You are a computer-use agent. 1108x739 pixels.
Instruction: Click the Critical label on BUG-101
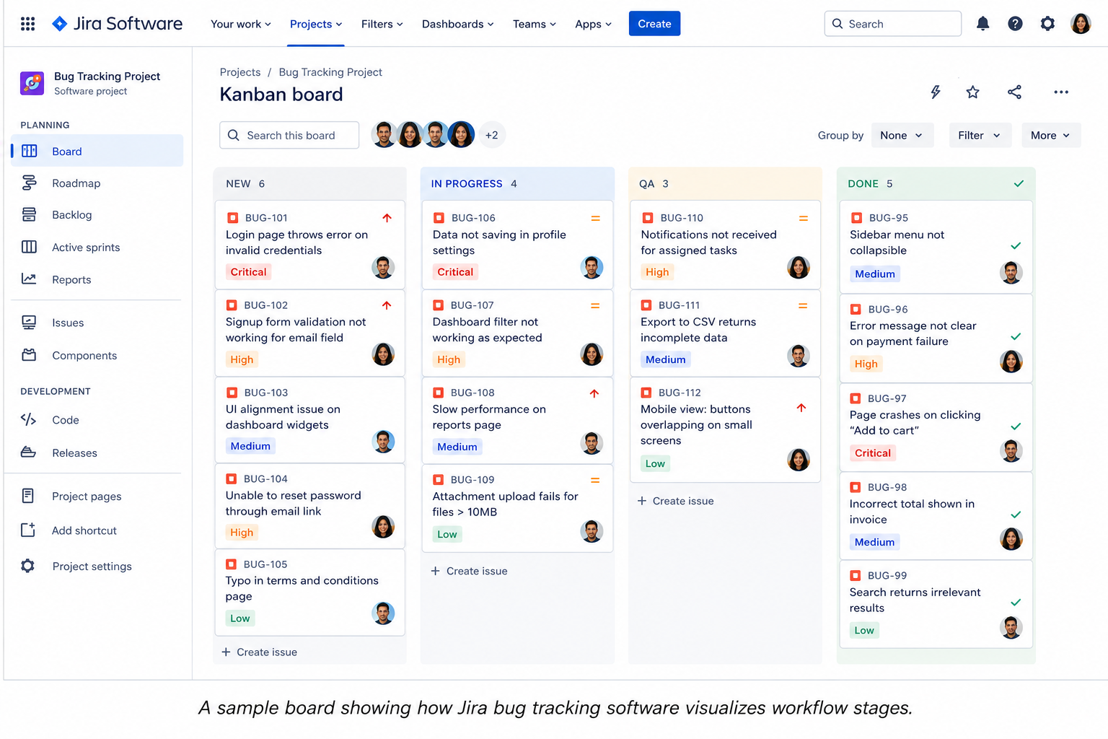click(x=248, y=271)
